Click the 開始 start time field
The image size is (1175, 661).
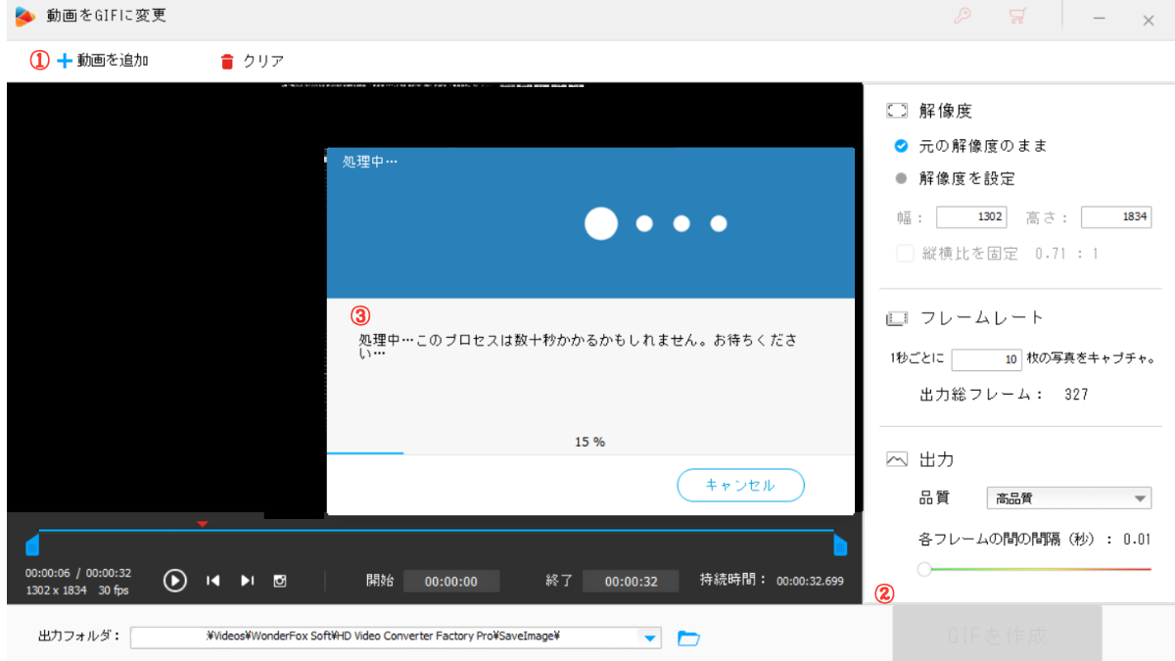pos(451,581)
